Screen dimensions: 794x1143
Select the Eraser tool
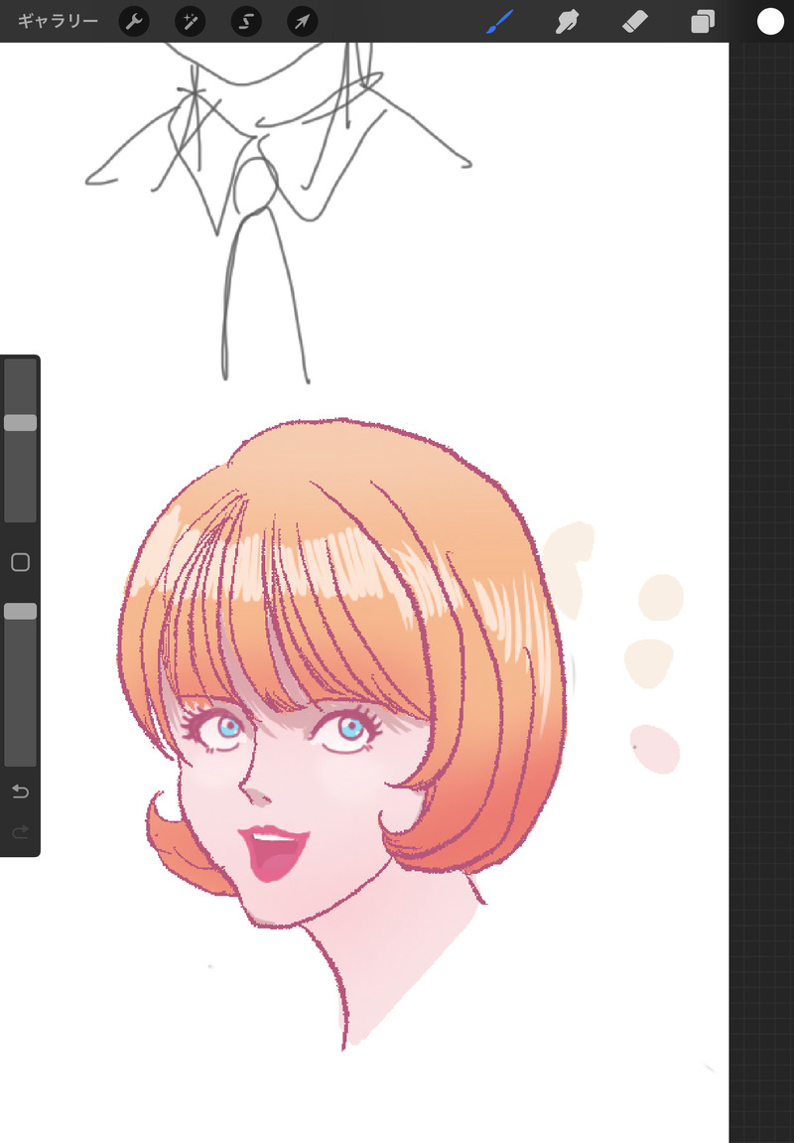(x=634, y=22)
